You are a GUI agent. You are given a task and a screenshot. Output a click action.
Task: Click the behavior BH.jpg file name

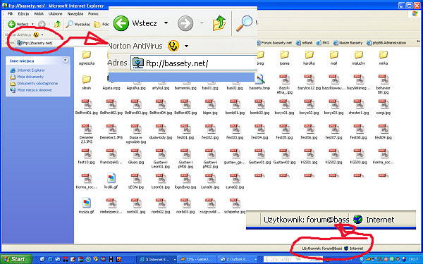point(383,90)
